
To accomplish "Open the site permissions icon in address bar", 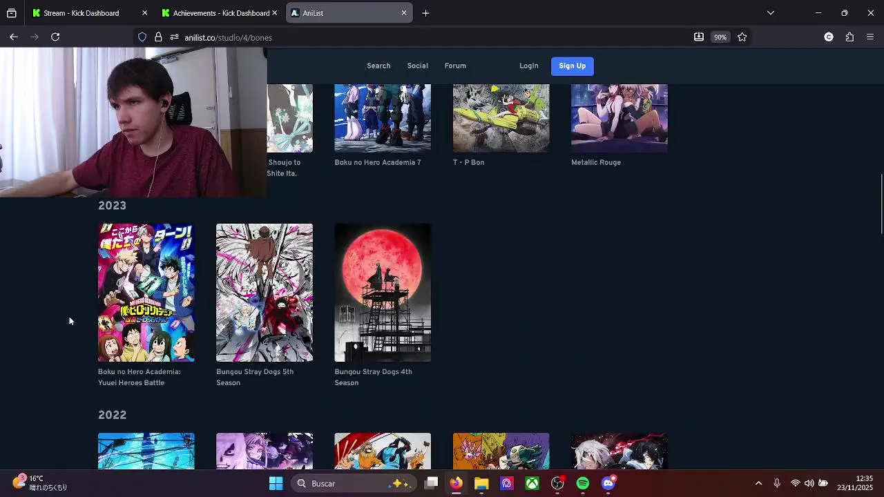I will pyautogui.click(x=174, y=37).
